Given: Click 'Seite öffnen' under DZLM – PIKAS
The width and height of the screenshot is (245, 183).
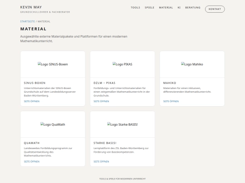Looking at the screenshot, I should (x=101, y=101).
